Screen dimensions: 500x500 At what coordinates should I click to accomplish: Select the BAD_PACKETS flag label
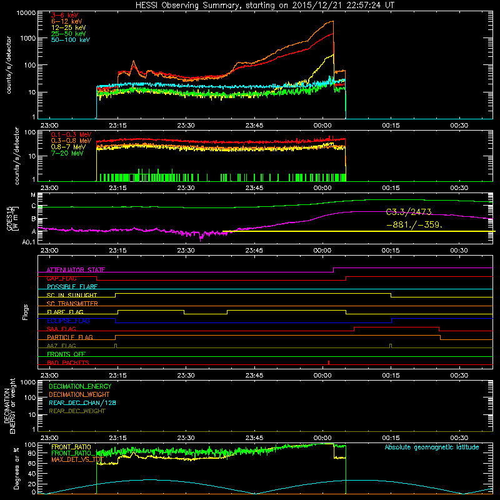pos(68,362)
